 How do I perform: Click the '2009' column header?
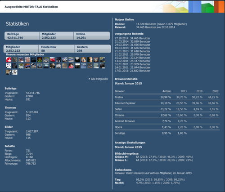pos(215,91)
